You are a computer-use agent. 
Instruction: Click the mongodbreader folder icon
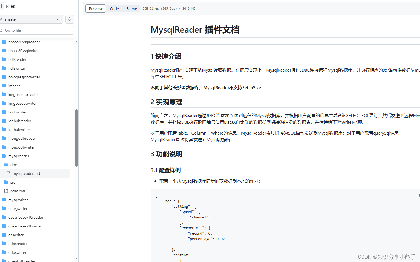[x=4, y=138]
